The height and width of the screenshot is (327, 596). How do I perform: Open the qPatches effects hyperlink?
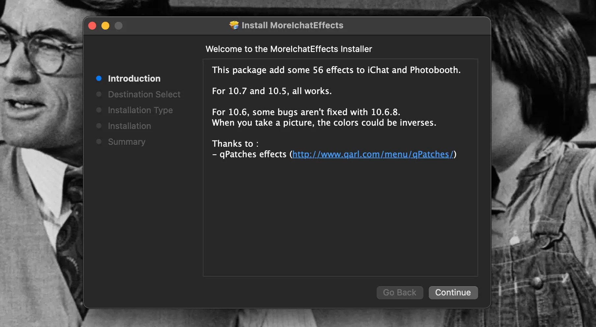(x=372, y=154)
